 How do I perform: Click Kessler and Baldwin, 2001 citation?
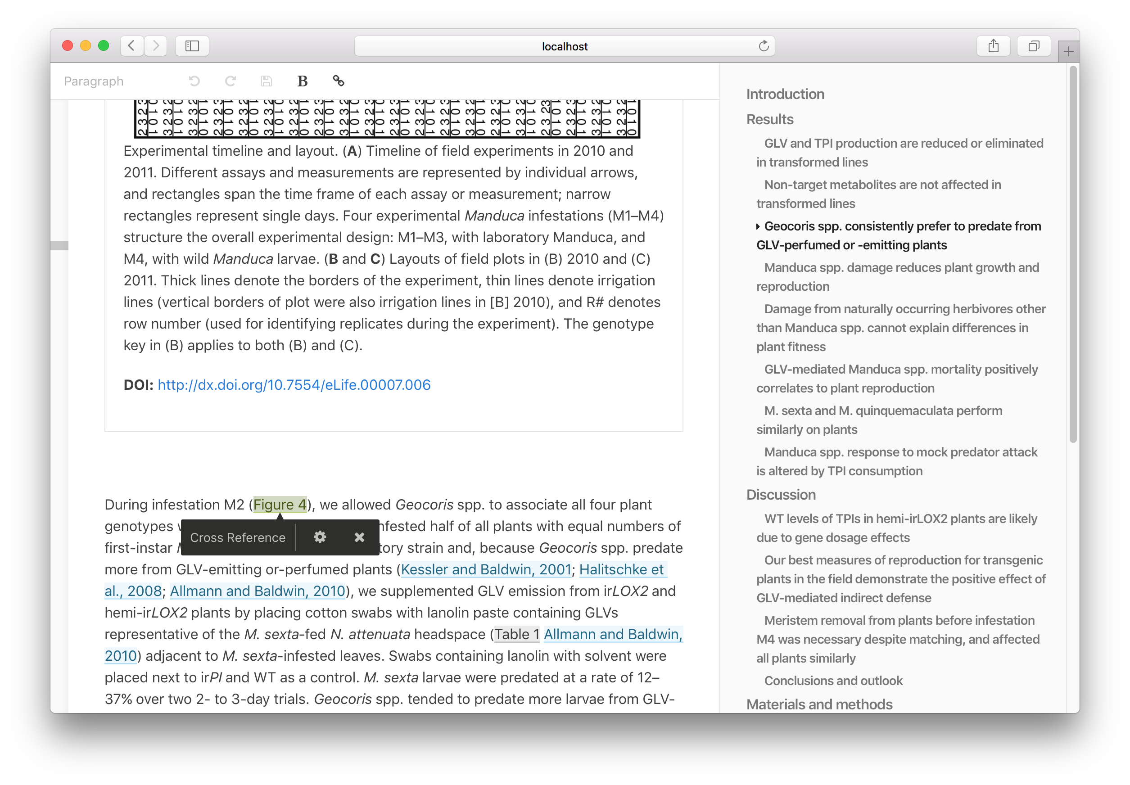click(x=486, y=569)
